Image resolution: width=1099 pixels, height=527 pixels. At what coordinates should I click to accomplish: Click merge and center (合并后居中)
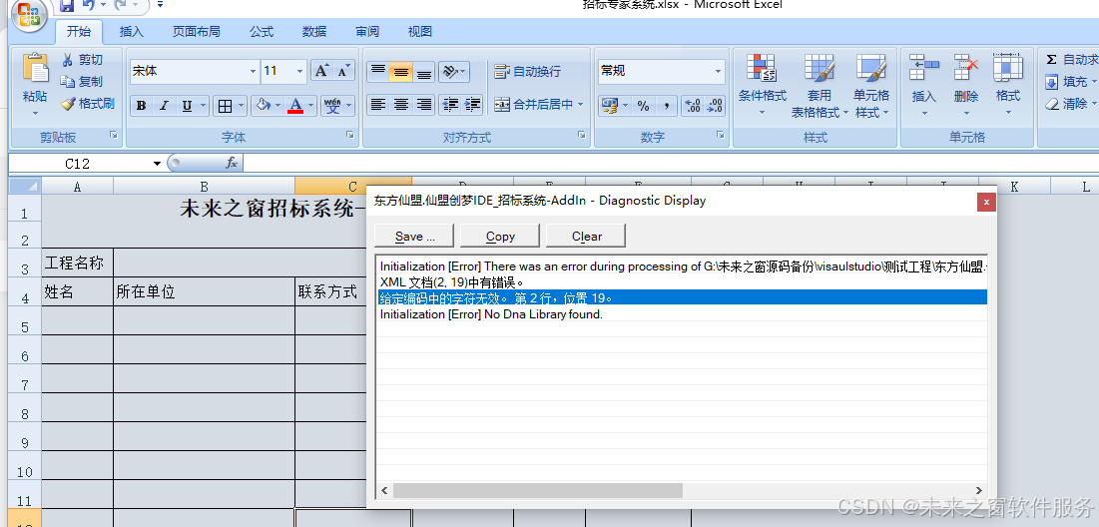(533, 105)
